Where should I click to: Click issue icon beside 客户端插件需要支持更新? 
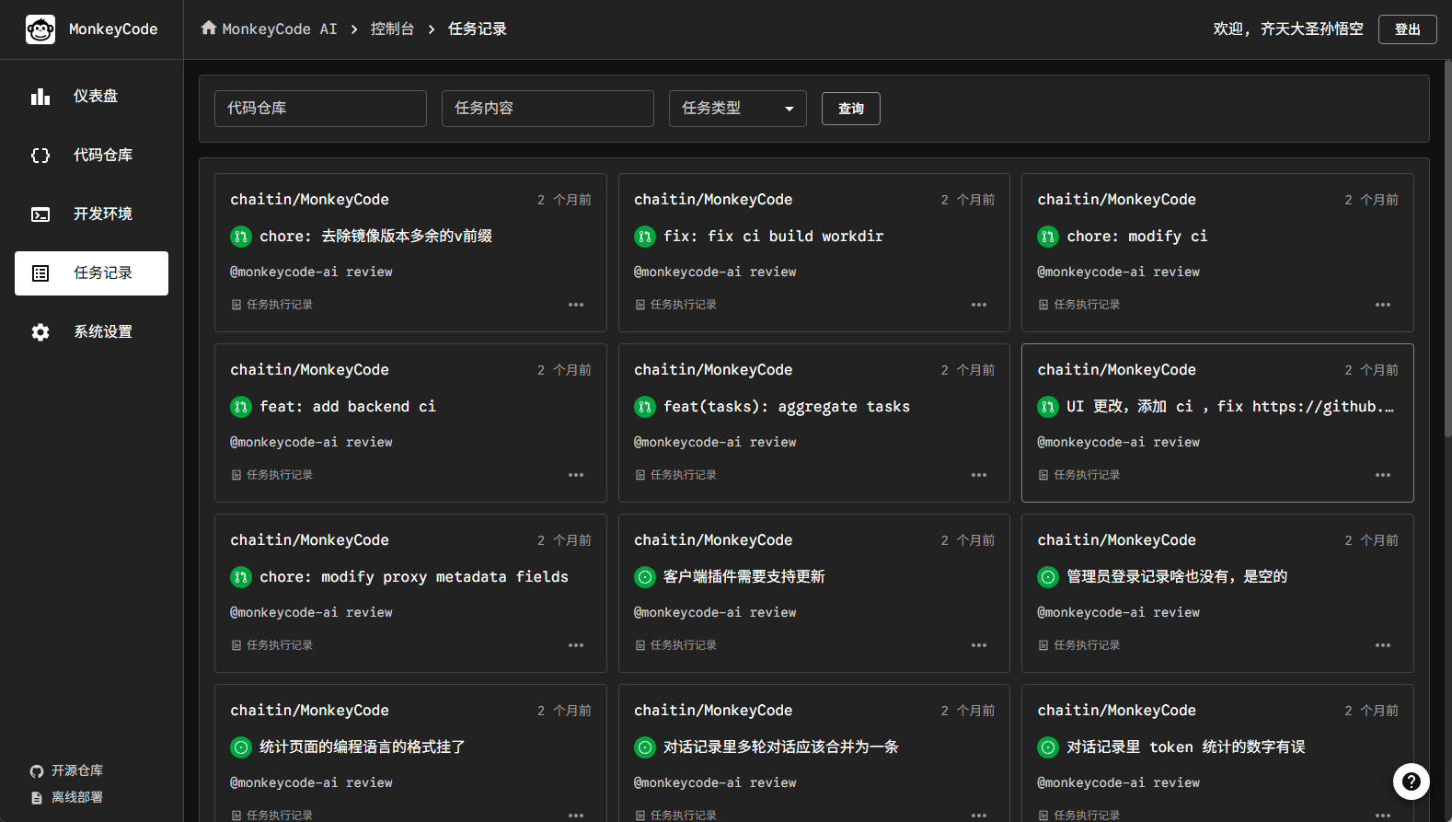coord(645,577)
